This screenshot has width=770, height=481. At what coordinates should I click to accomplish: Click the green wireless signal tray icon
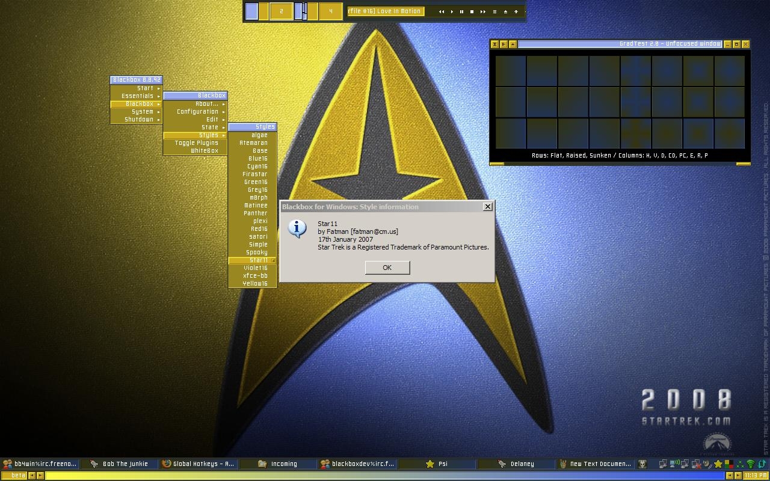[750, 464]
